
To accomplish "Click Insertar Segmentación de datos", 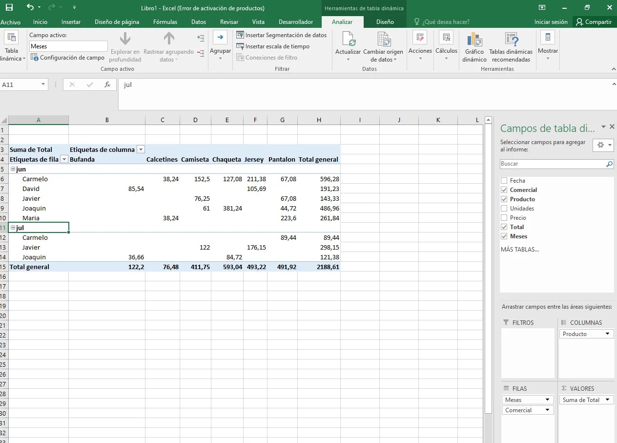I will [282, 35].
